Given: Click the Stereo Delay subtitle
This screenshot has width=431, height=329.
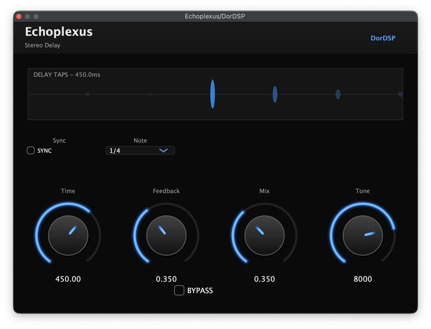Looking at the screenshot, I should pos(42,45).
